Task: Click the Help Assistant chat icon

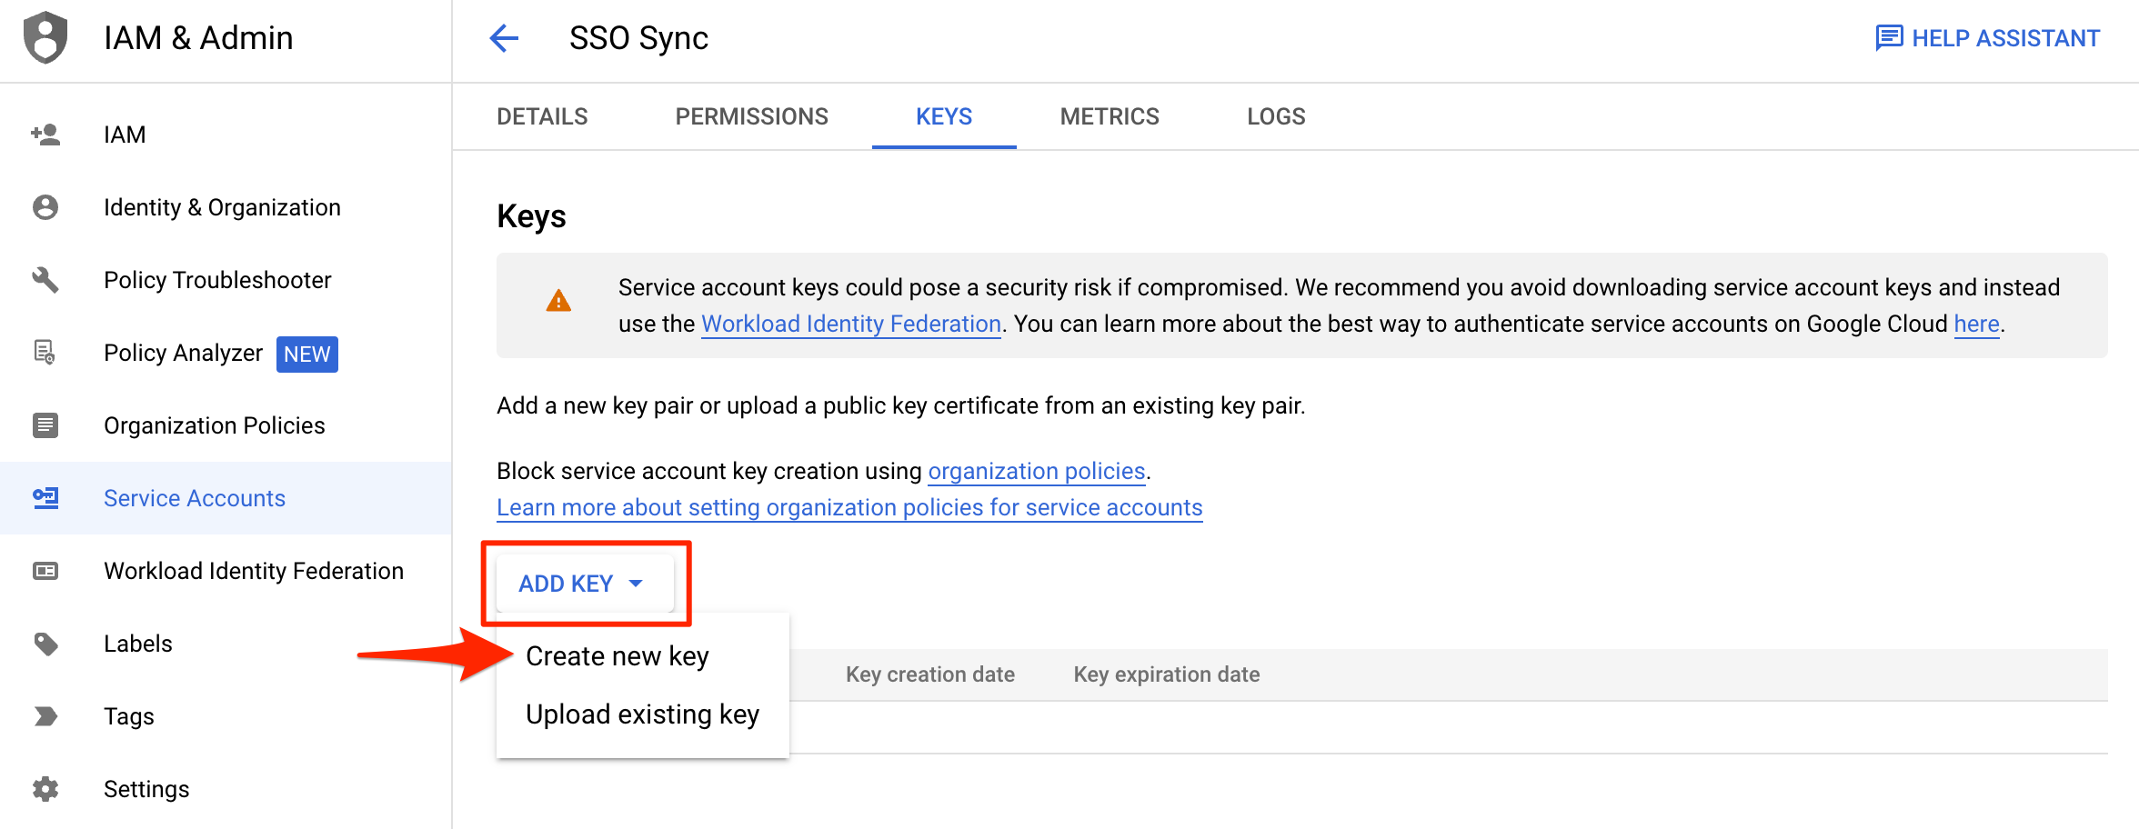Action: tap(1889, 38)
